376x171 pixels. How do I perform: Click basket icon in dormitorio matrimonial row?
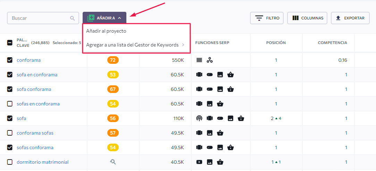220,162
